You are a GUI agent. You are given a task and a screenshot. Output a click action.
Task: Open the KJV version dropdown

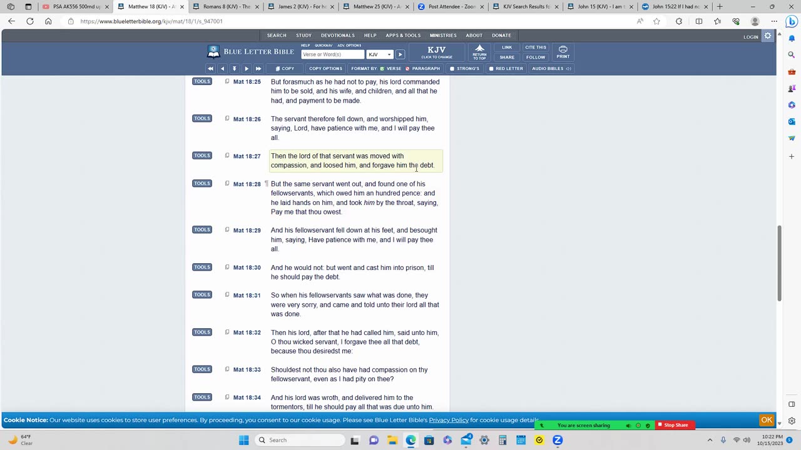coord(380,54)
